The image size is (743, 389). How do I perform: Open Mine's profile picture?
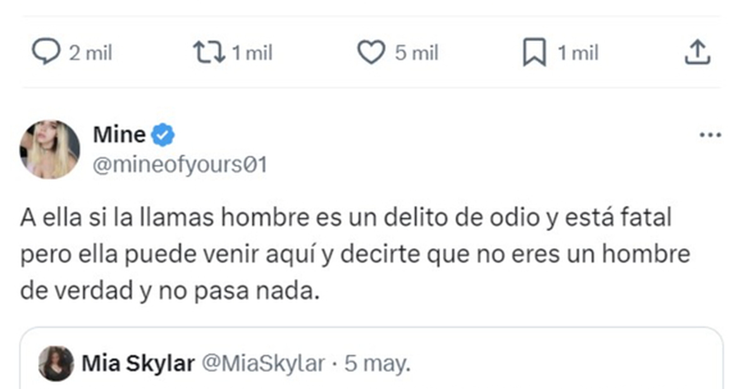(50, 149)
